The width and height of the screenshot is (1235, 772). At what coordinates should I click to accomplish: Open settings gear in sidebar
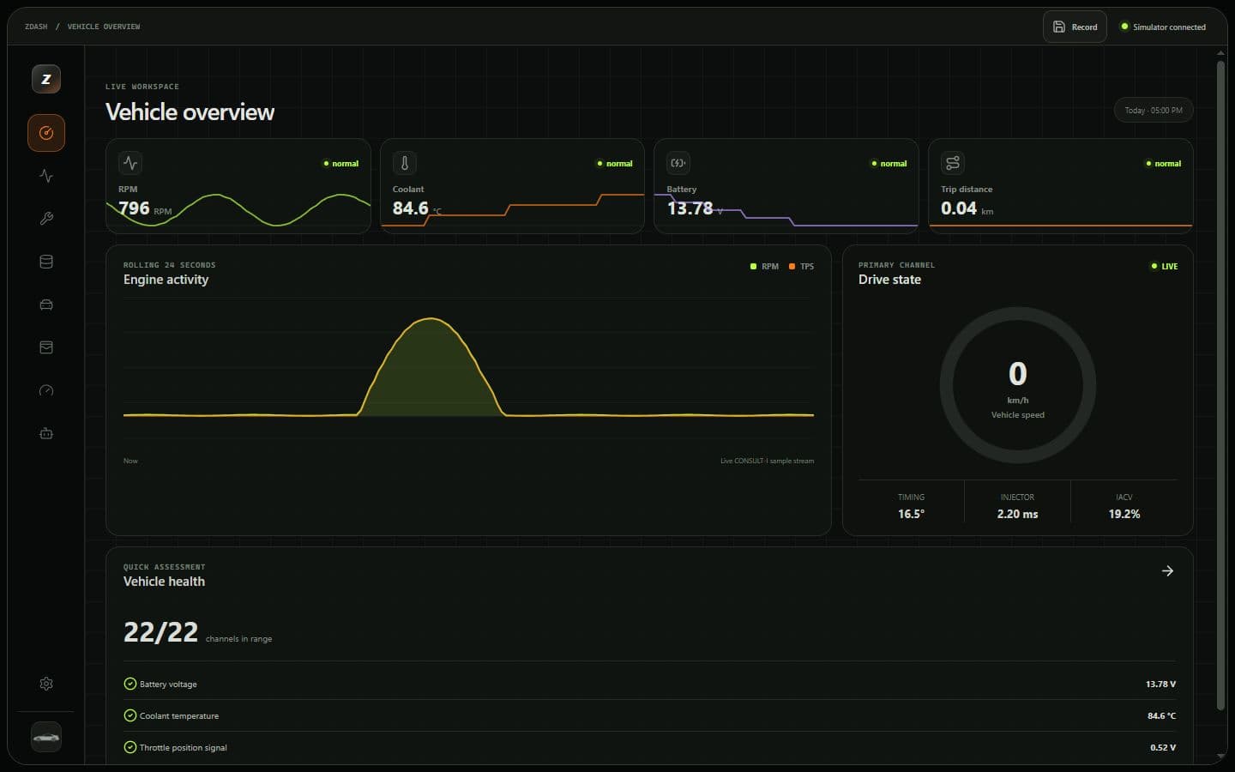46,684
